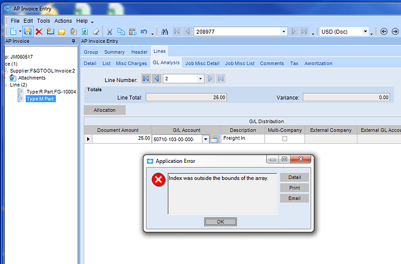Toggle the Multi-Company checkbox

[285, 138]
